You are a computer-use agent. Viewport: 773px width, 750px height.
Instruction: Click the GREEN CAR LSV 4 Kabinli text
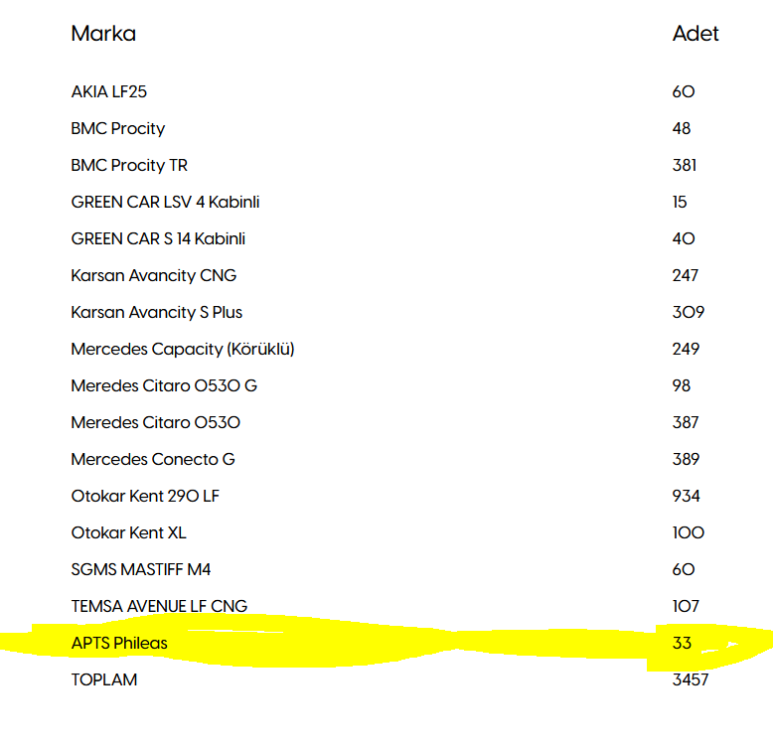coord(165,202)
